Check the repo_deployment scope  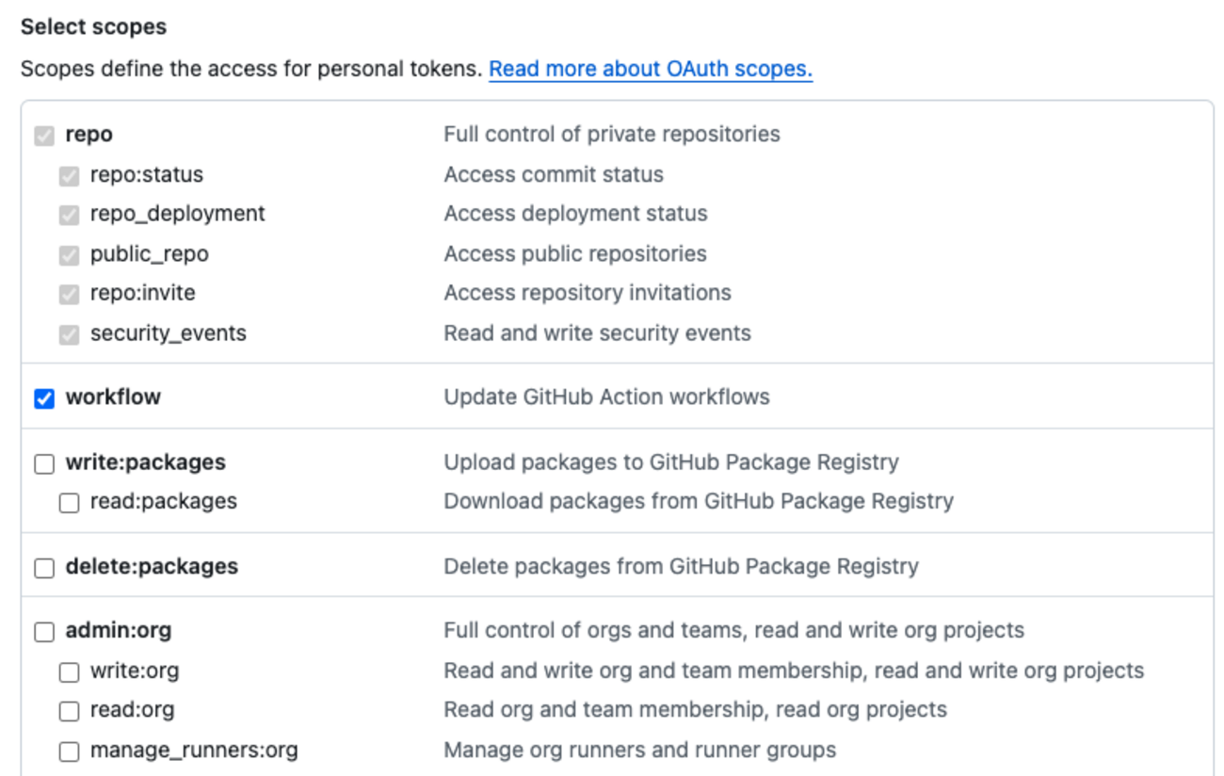pos(67,214)
